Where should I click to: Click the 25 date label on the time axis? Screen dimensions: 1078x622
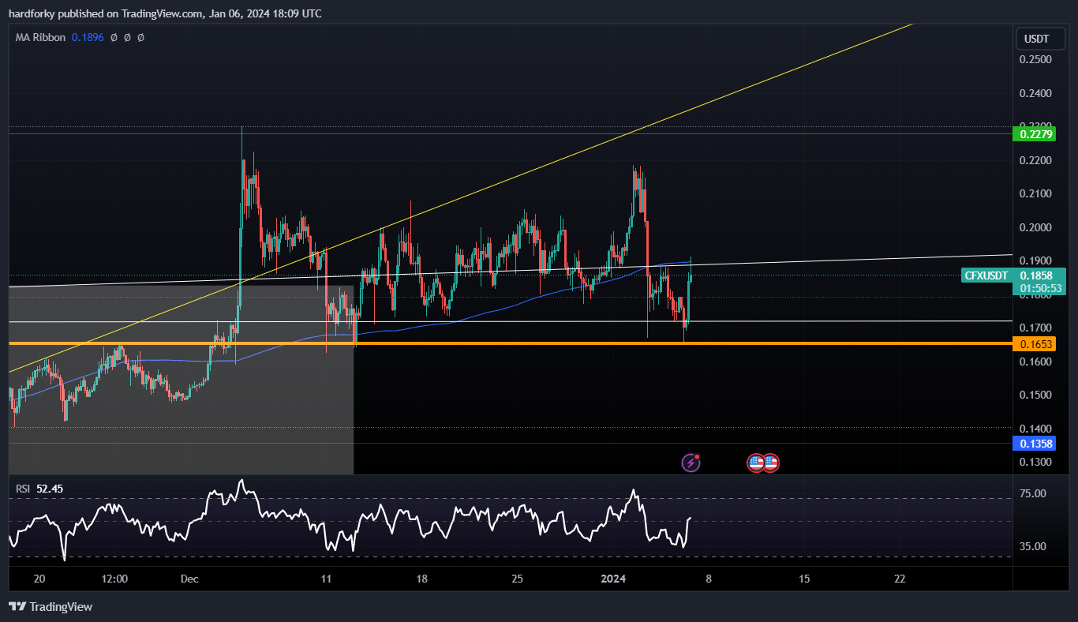click(x=517, y=579)
